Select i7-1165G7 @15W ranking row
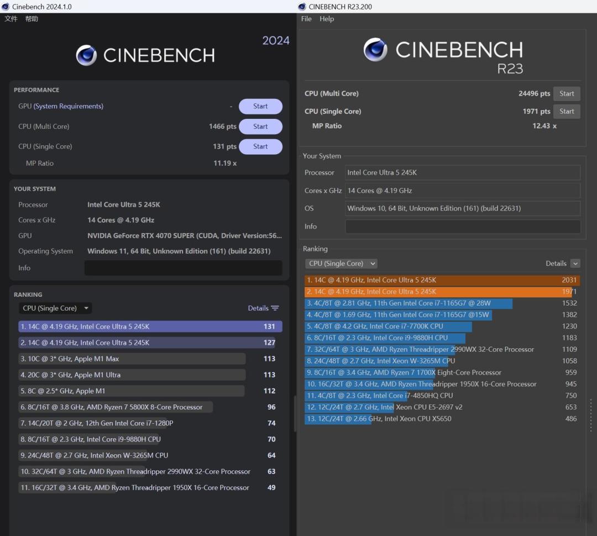The width and height of the screenshot is (597, 536). coord(442,315)
